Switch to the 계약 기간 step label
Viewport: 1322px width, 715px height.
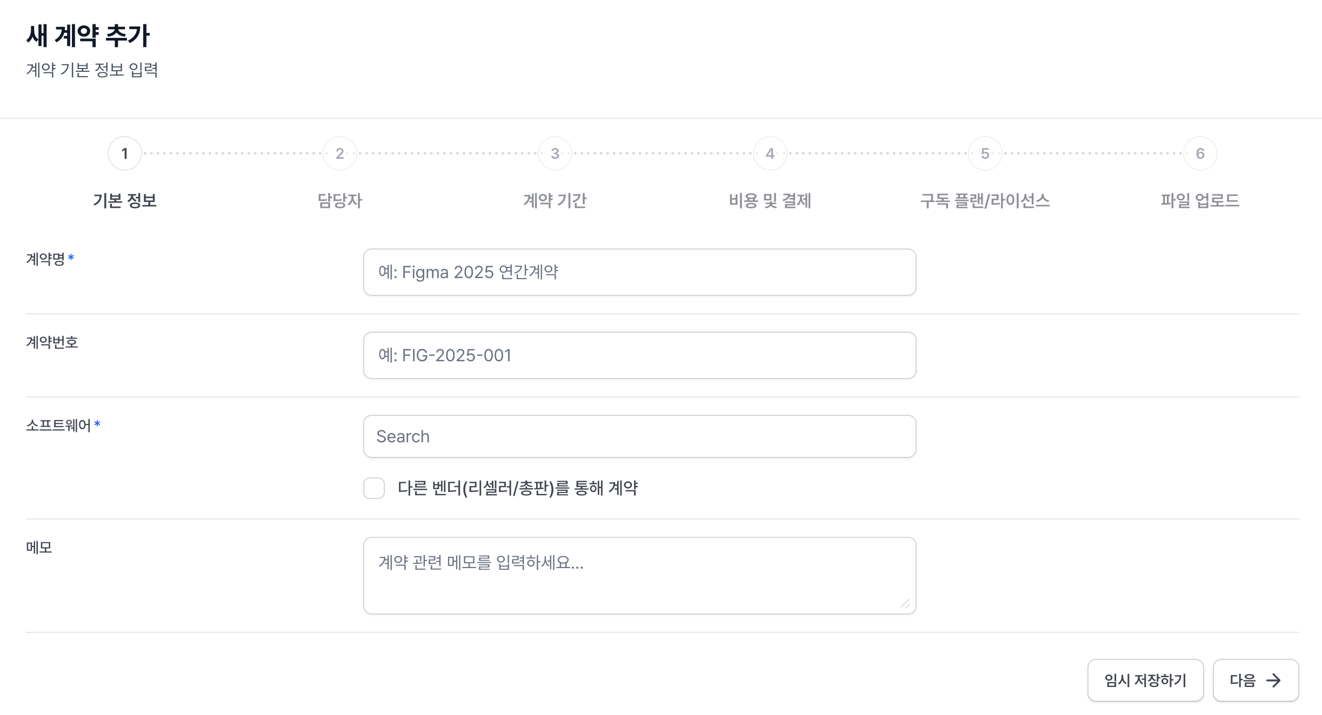[555, 201]
